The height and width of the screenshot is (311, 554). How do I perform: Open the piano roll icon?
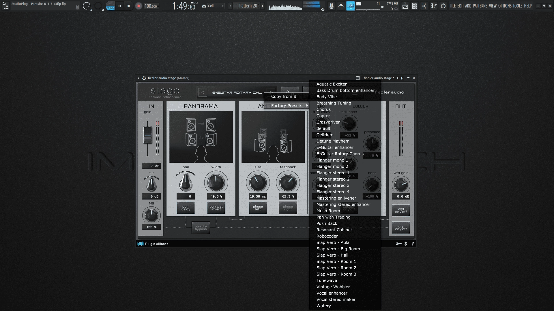433,6
